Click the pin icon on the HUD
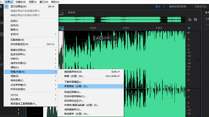209x117 pixels. click(116, 38)
